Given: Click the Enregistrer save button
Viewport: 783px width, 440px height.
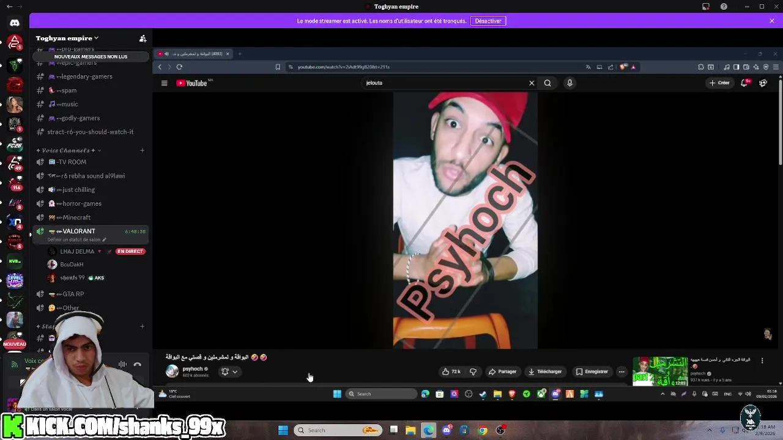Looking at the screenshot, I should (x=592, y=372).
